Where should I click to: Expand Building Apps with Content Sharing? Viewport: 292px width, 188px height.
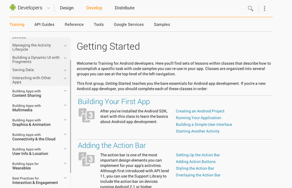click(x=65, y=93)
